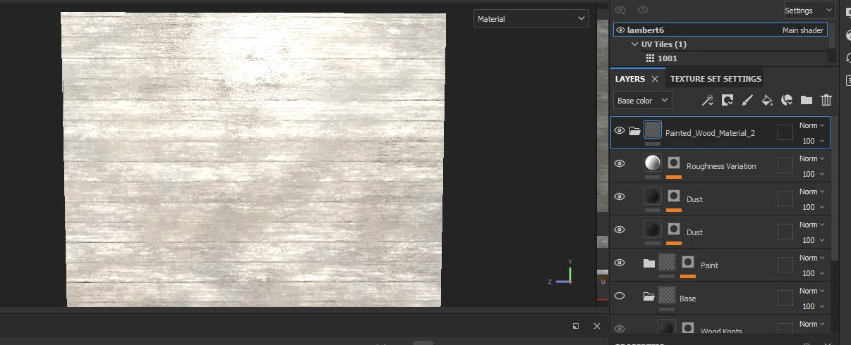
Task: Click the eye-with-arrow icon above texture set list
Action: tap(620, 10)
